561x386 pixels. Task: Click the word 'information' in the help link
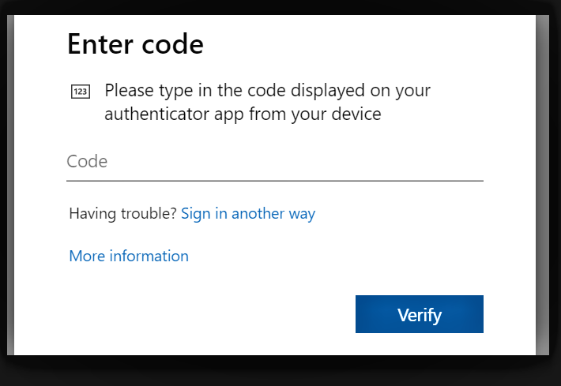(x=149, y=256)
